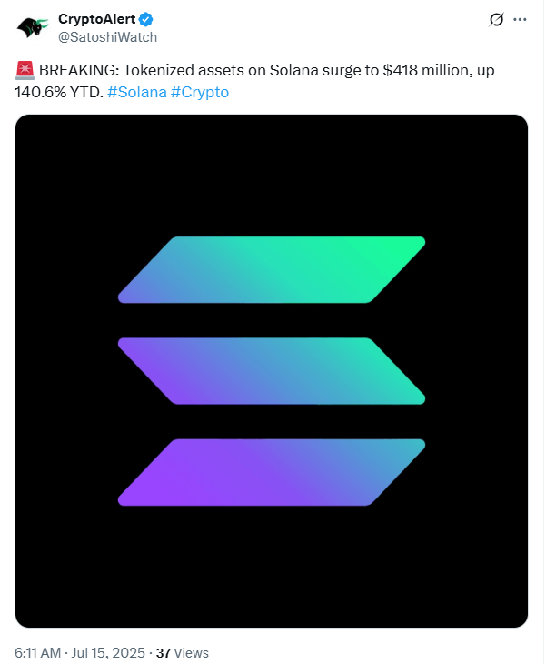Click the bottom purple Solana logo bar
Viewport: 546px width, 664px height.
point(272,472)
